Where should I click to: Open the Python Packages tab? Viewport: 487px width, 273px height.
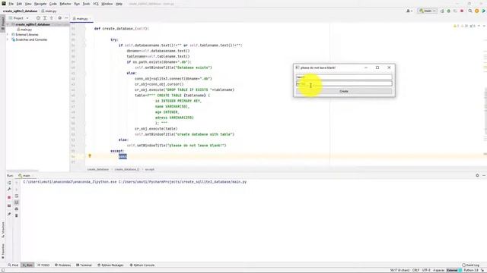click(110, 265)
